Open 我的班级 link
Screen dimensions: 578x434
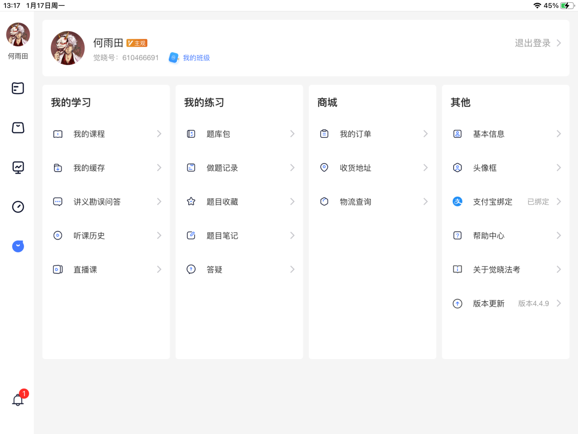197,58
